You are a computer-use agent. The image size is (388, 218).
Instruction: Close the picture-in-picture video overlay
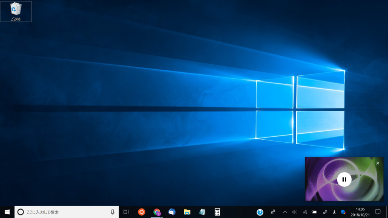tap(378, 163)
